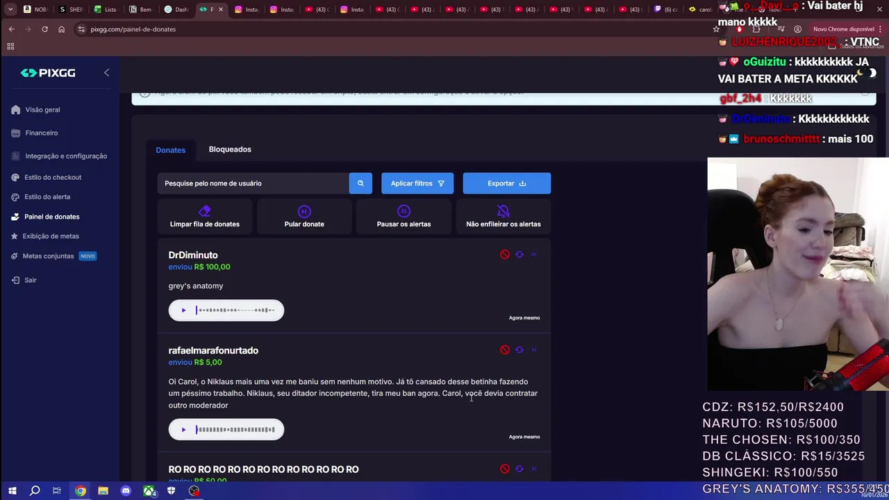
Task: Play the rafaelmarafonurtado donation audio
Action: pyautogui.click(x=183, y=430)
